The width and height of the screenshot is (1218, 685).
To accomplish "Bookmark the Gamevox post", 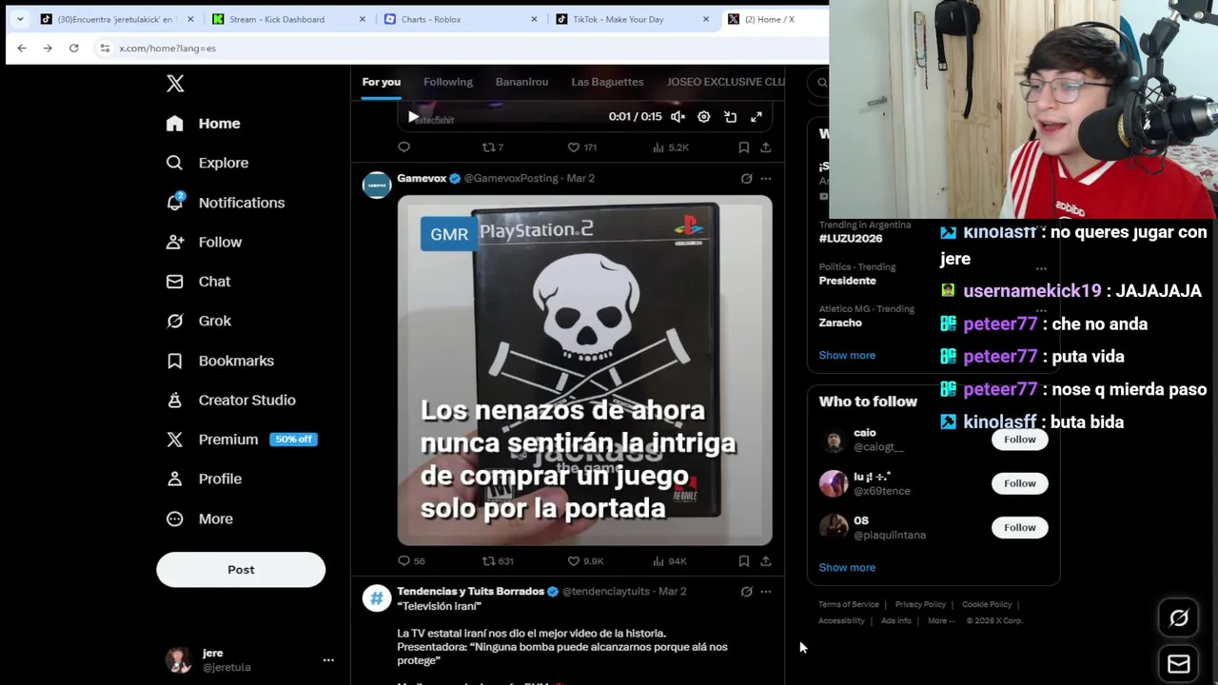I will 744,561.
